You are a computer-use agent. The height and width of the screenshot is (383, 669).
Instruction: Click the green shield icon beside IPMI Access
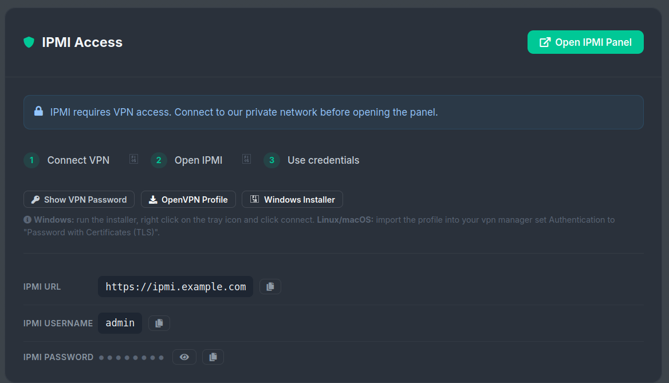tap(29, 42)
